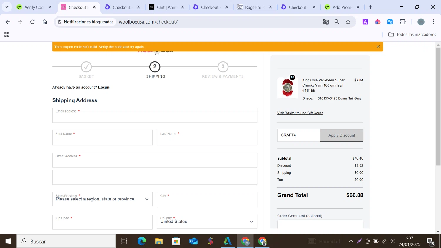The height and width of the screenshot is (248, 441).
Task: Go to the Basket step circle
Action: [x=86, y=67]
